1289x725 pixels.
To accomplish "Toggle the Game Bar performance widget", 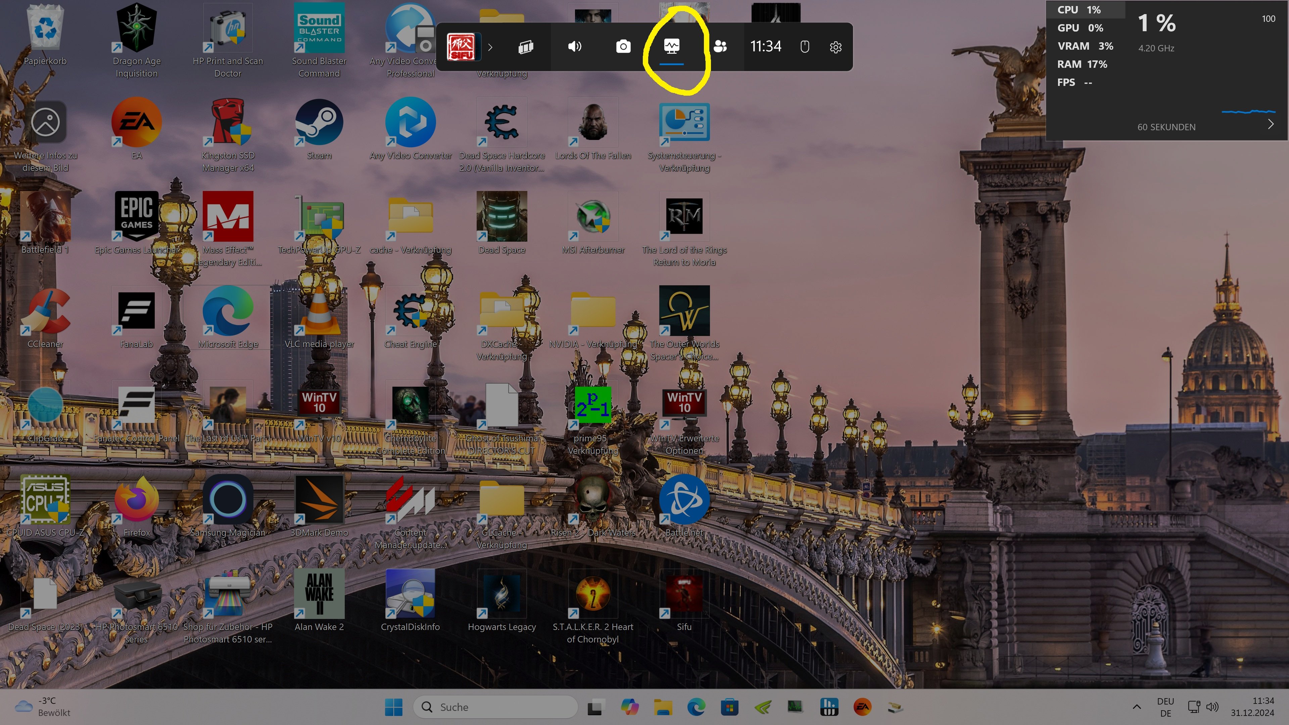I will [671, 47].
